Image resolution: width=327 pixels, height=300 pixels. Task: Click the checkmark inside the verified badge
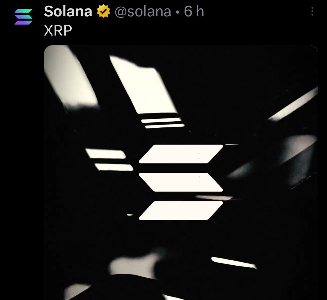[x=103, y=12]
